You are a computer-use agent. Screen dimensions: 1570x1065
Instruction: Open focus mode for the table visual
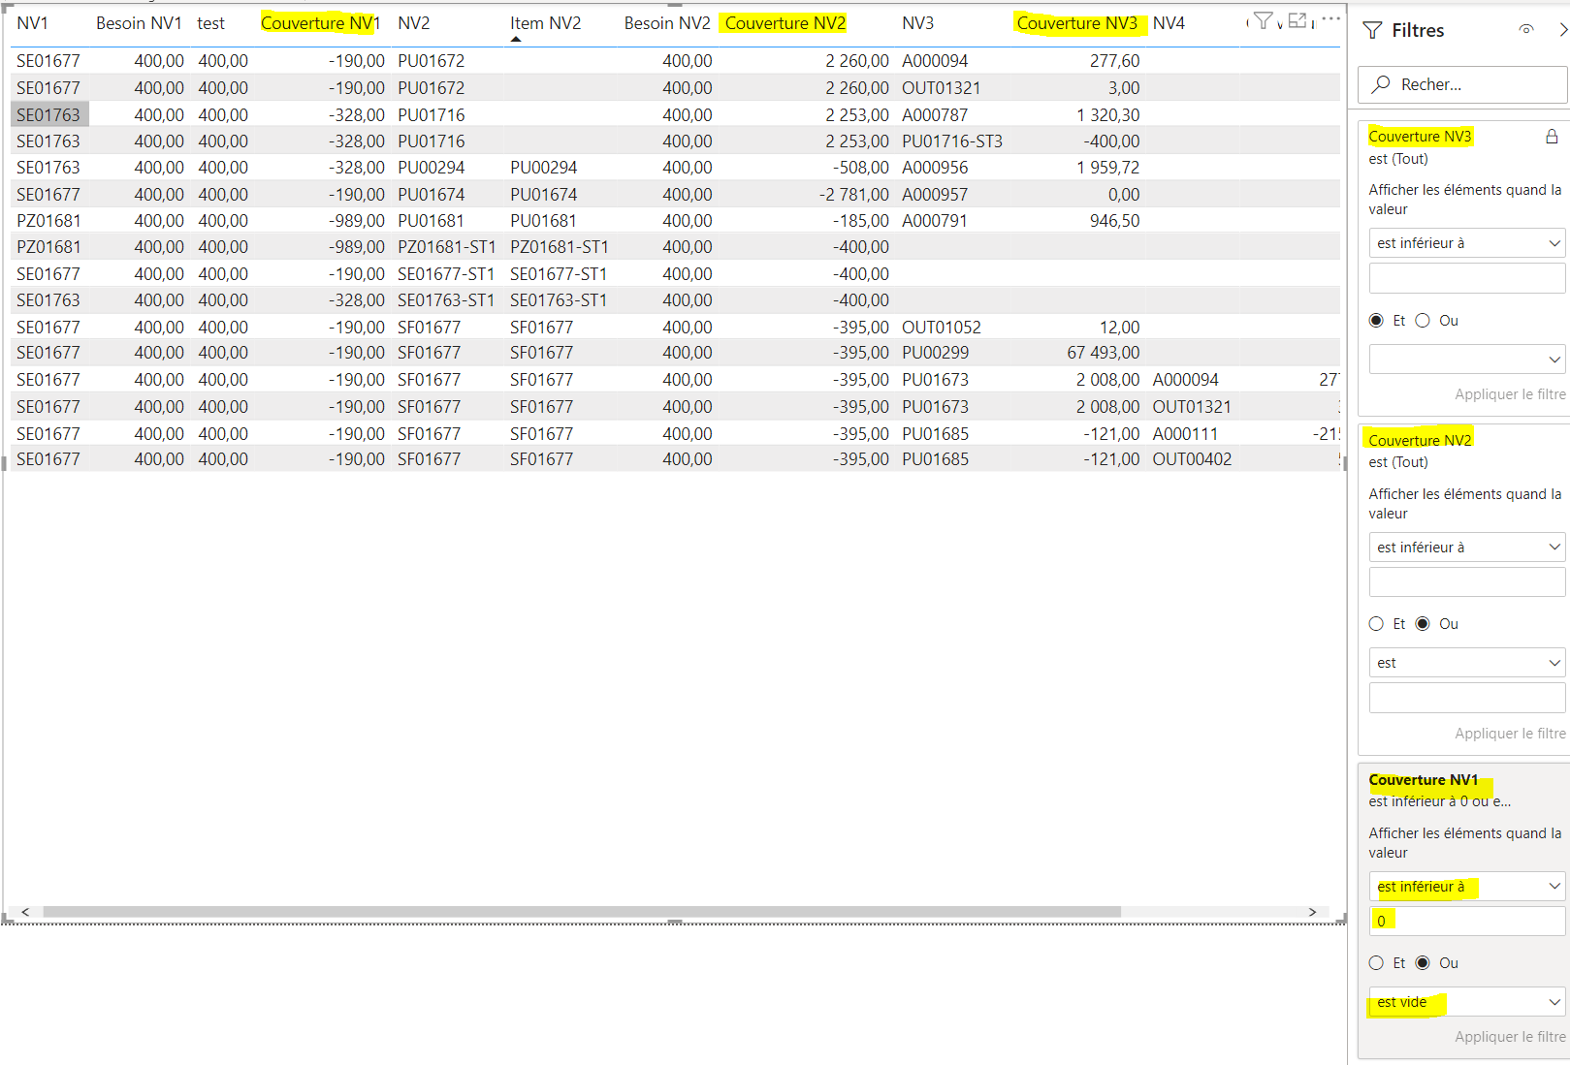tap(1298, 20)
